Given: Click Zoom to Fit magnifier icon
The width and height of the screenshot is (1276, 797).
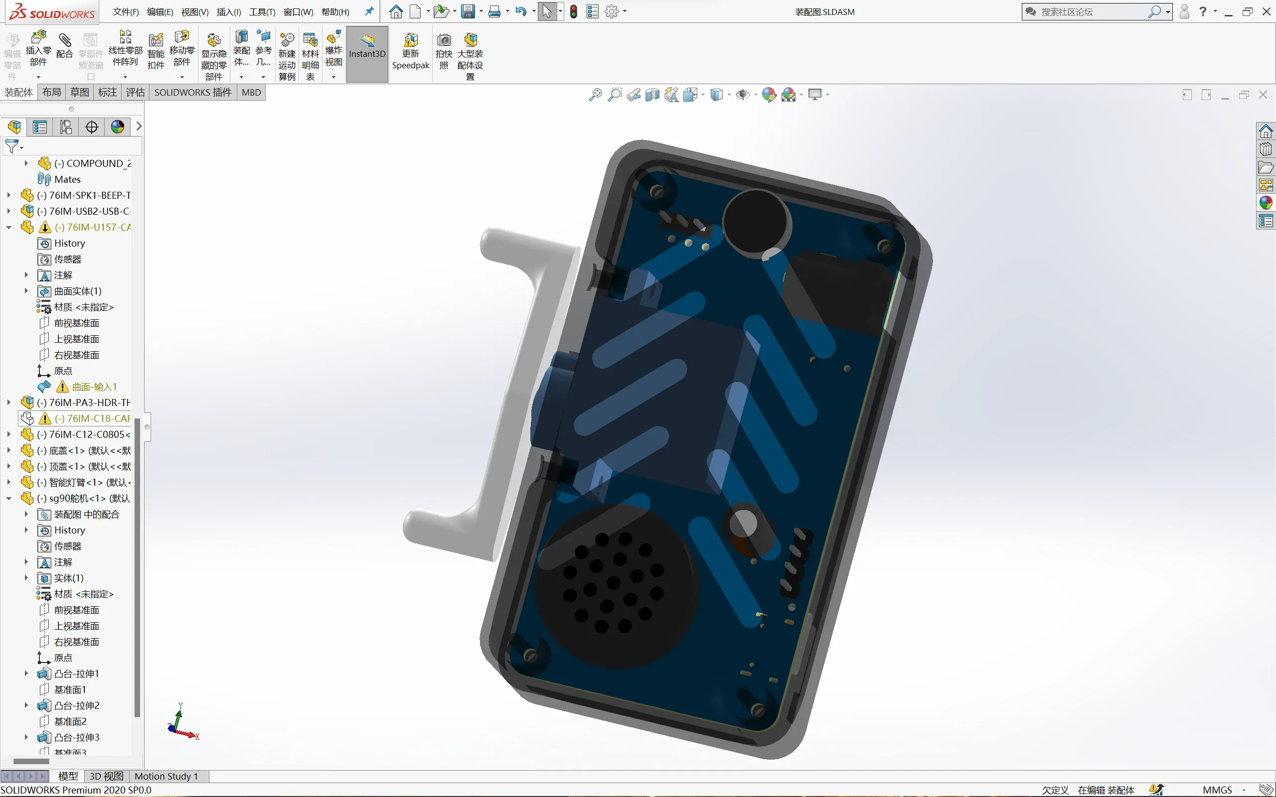Looking at the screenshot, I should tap(595, 94).
